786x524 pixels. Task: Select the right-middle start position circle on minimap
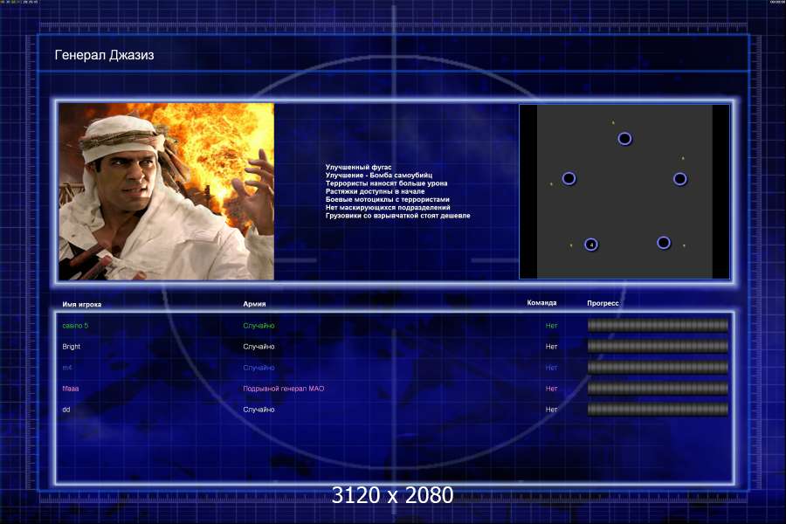[679, 178]
